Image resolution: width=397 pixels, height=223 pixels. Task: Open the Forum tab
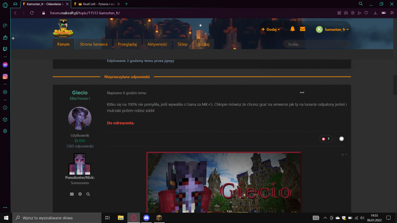pyautogui.click(x=63, y=44)
